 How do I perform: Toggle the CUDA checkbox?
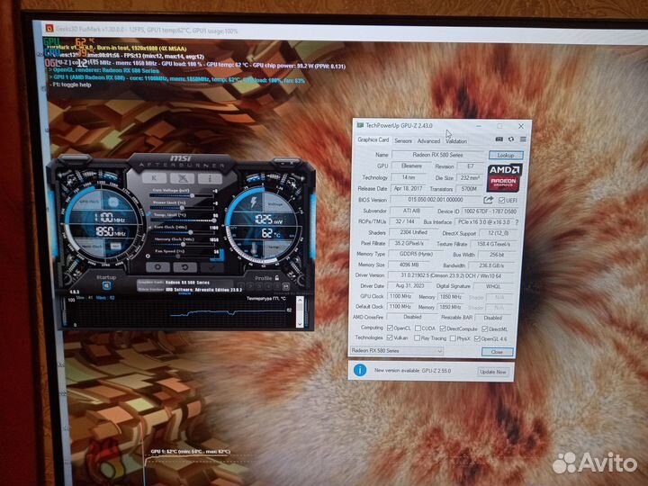pos(418,328)
